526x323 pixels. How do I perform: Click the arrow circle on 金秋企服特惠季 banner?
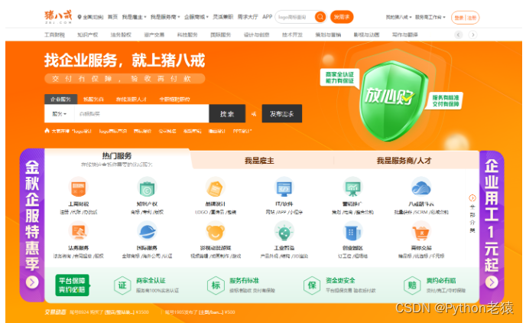[32, 282]
